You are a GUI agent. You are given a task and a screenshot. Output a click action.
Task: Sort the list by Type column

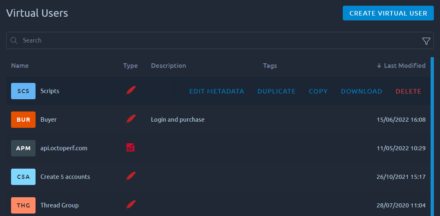(130, 66)
